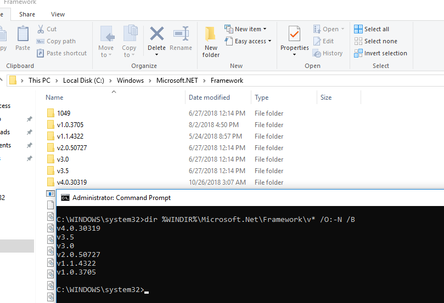Click the Cut scissors icon
Viewport: 444px width, 303px height.
(41, 29)
